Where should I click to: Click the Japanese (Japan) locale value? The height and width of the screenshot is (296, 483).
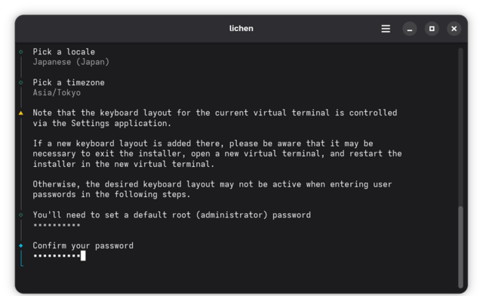pos(71,62)
